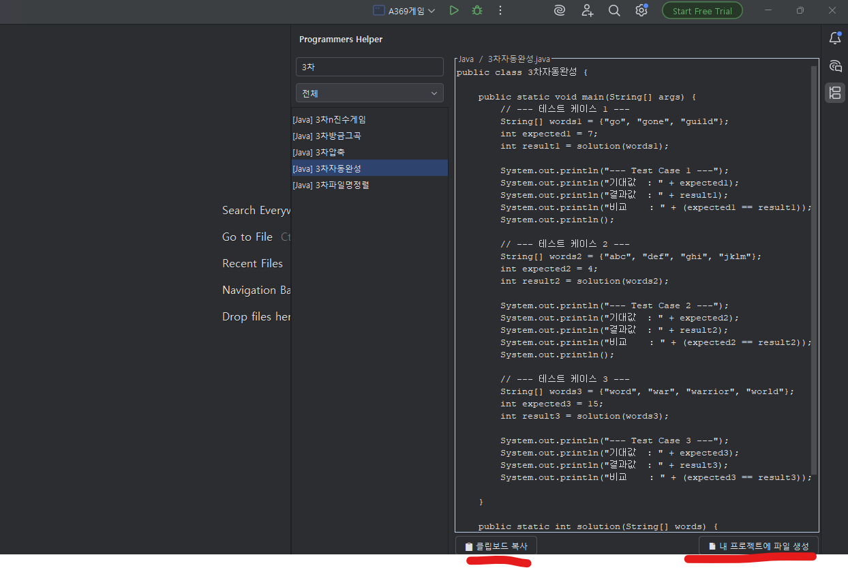
Task: Open IDE settings gear icon
Action: click(x=641, y=11)
